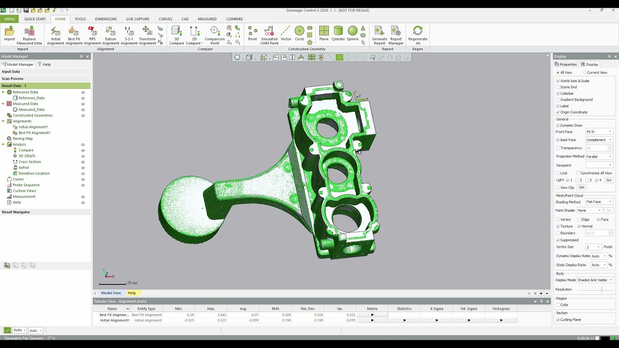Switch to DIMENSIONS ribbon tab
Image resolution: width=619 pixels, height=348 pixels.
coord(105,19)
